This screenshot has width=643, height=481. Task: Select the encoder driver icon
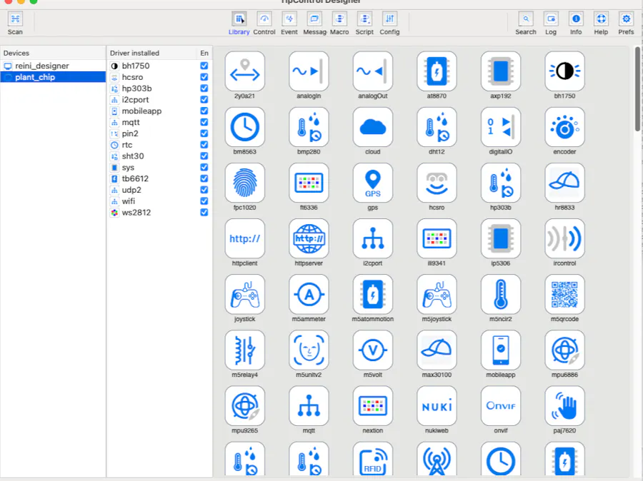point(564,127)
